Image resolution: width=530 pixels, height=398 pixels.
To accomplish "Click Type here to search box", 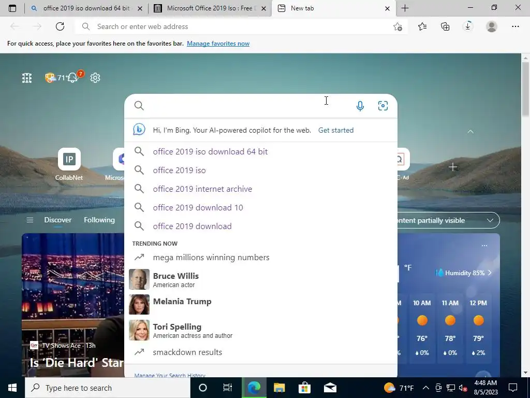I will coord(108,388).
